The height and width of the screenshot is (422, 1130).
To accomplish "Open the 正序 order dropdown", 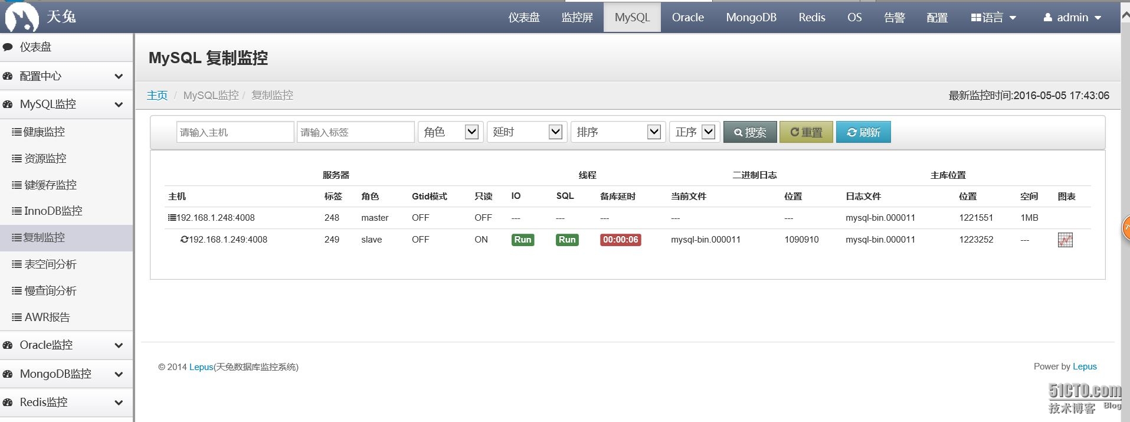I will click(695, 132).
